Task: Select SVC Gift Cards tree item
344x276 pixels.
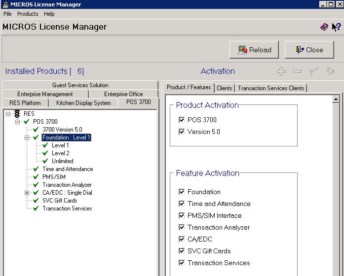Action: coord(60,201)
